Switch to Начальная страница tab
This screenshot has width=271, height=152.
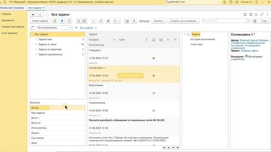(x=12, y=8)
